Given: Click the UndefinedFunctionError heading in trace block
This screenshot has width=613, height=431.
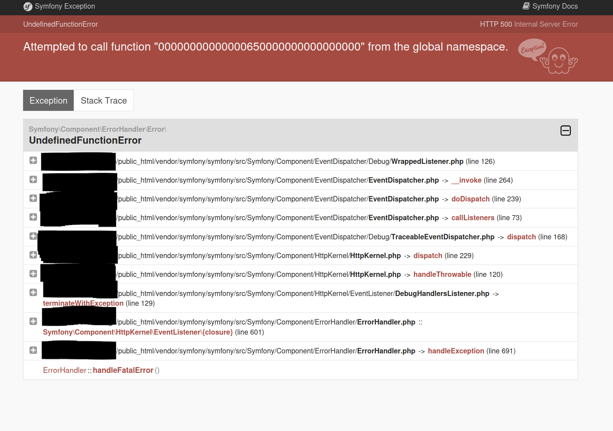Looking at the screenshot, I should (85, 140).
